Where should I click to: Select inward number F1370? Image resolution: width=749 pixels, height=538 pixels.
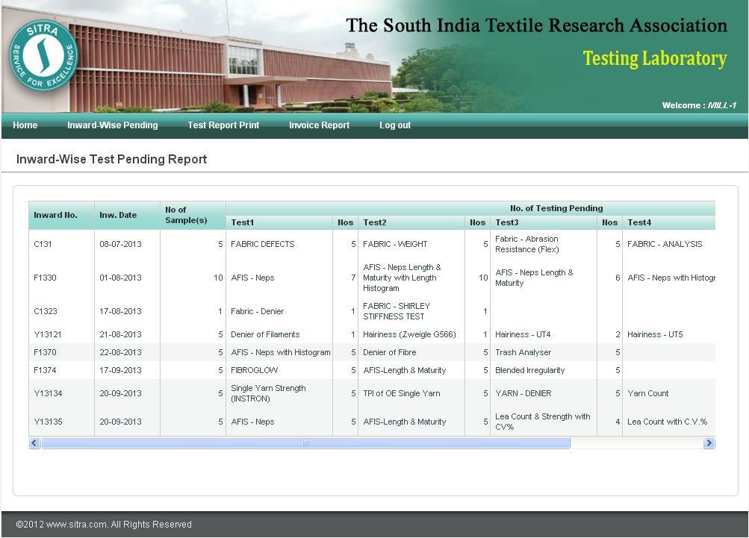(x=45, y=352)
